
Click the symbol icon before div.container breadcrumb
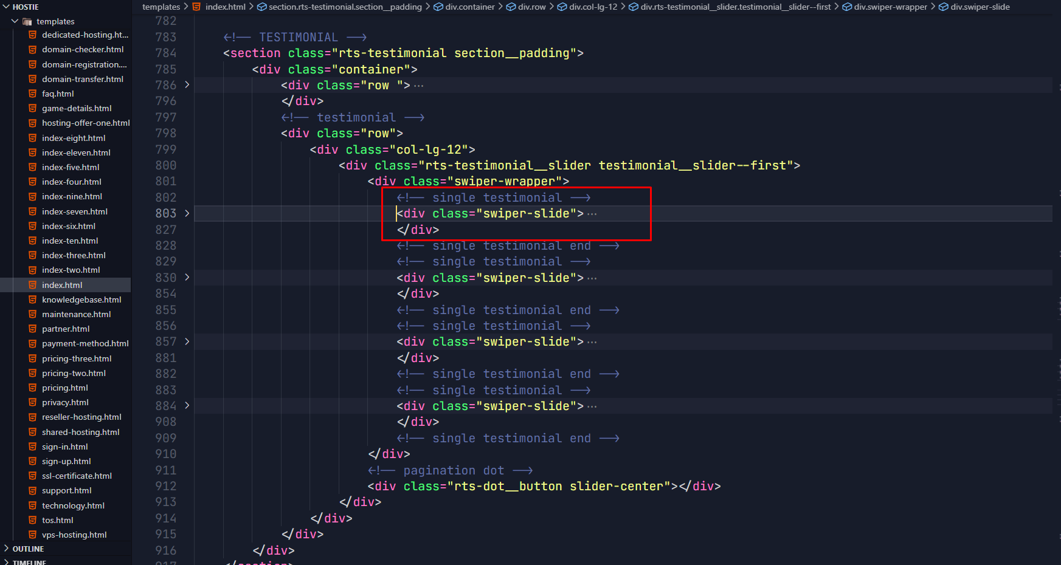[438, 7]
